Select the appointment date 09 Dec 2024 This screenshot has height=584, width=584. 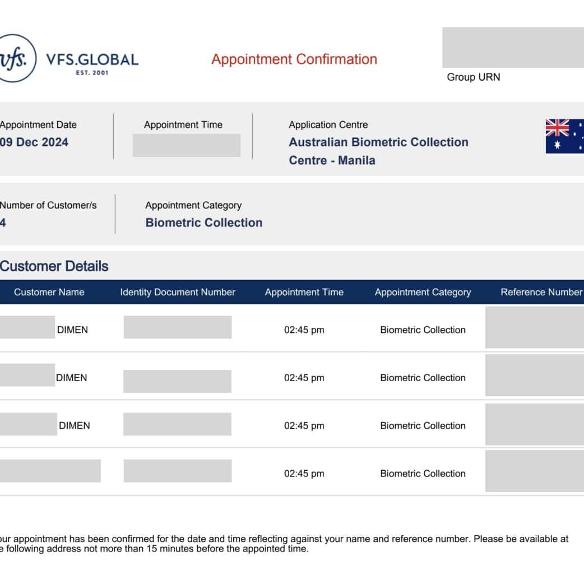tap(34, 142)
